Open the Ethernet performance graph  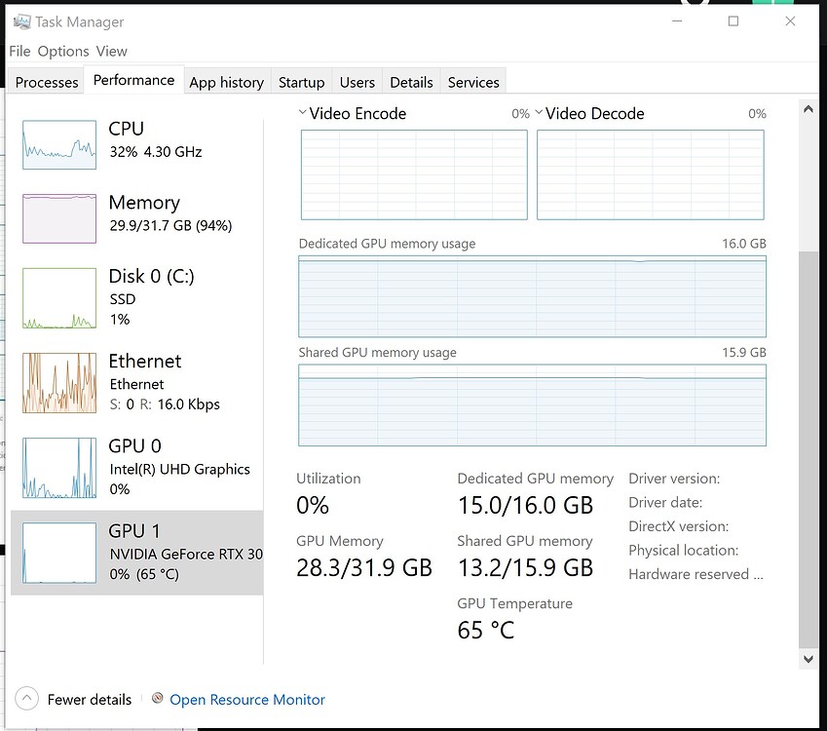point(58,382)
